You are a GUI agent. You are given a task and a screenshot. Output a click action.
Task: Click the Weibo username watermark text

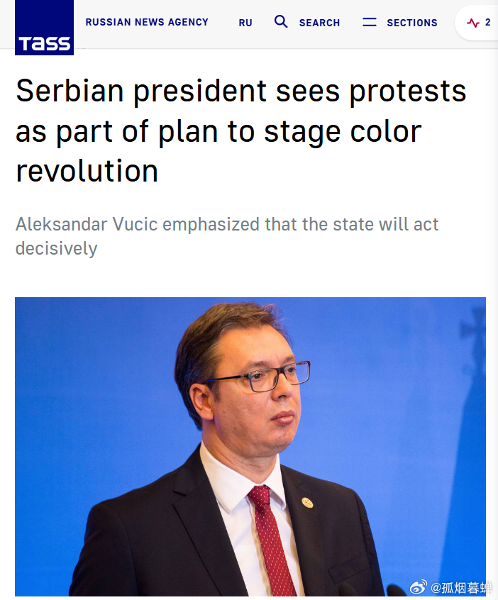461,587
